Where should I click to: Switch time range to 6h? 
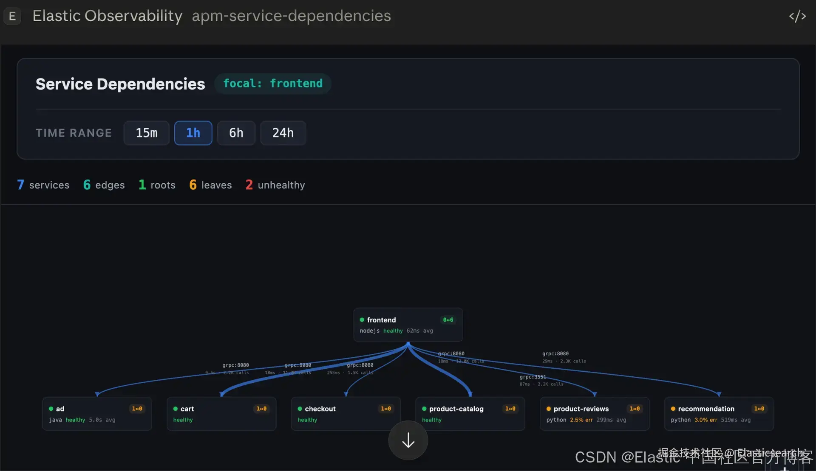[x=236, y=133]
